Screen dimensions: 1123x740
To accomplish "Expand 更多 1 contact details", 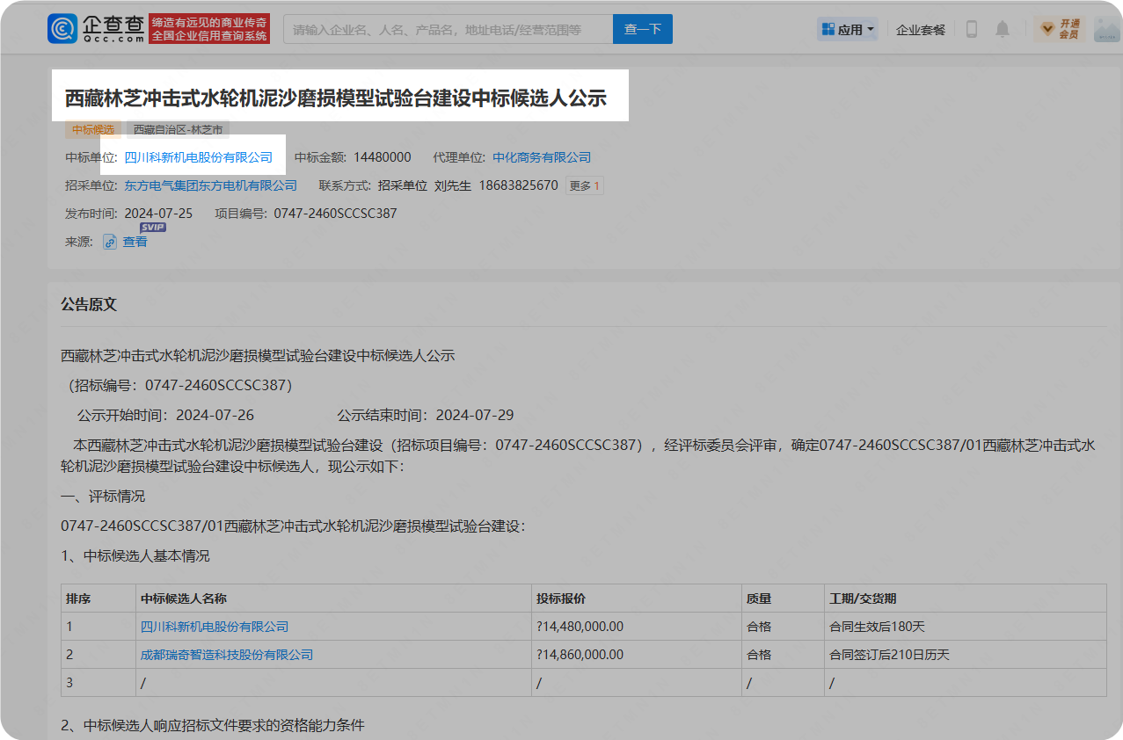I will click(x=585, y=186).
